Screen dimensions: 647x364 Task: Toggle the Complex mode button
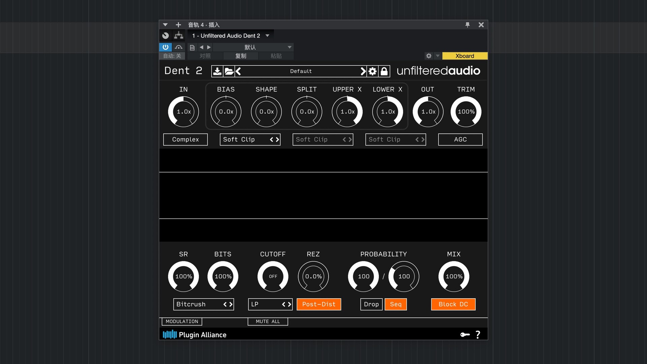(185, 140)
